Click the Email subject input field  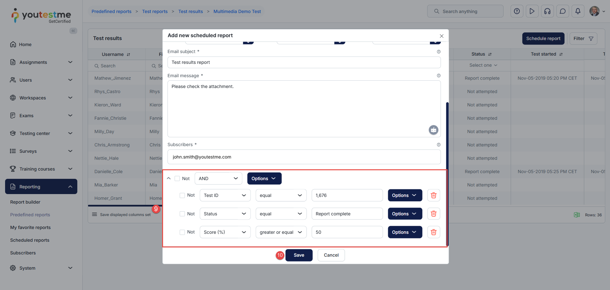(x=304, y=62)
